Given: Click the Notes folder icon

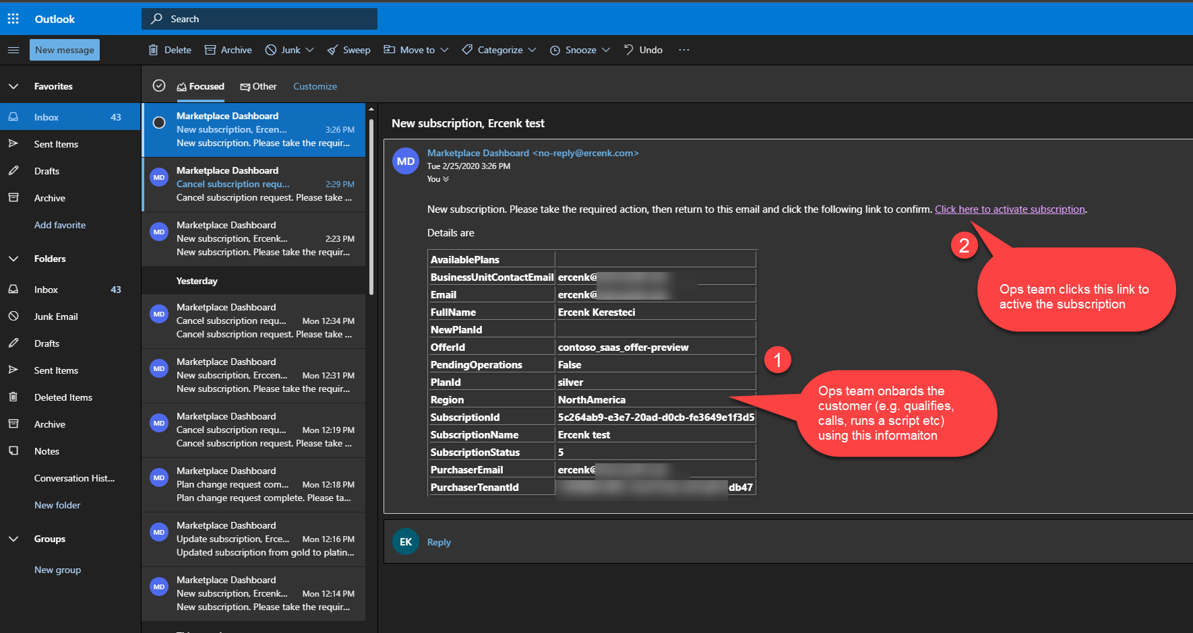Looking at the screenshot, I should [13, 451].
